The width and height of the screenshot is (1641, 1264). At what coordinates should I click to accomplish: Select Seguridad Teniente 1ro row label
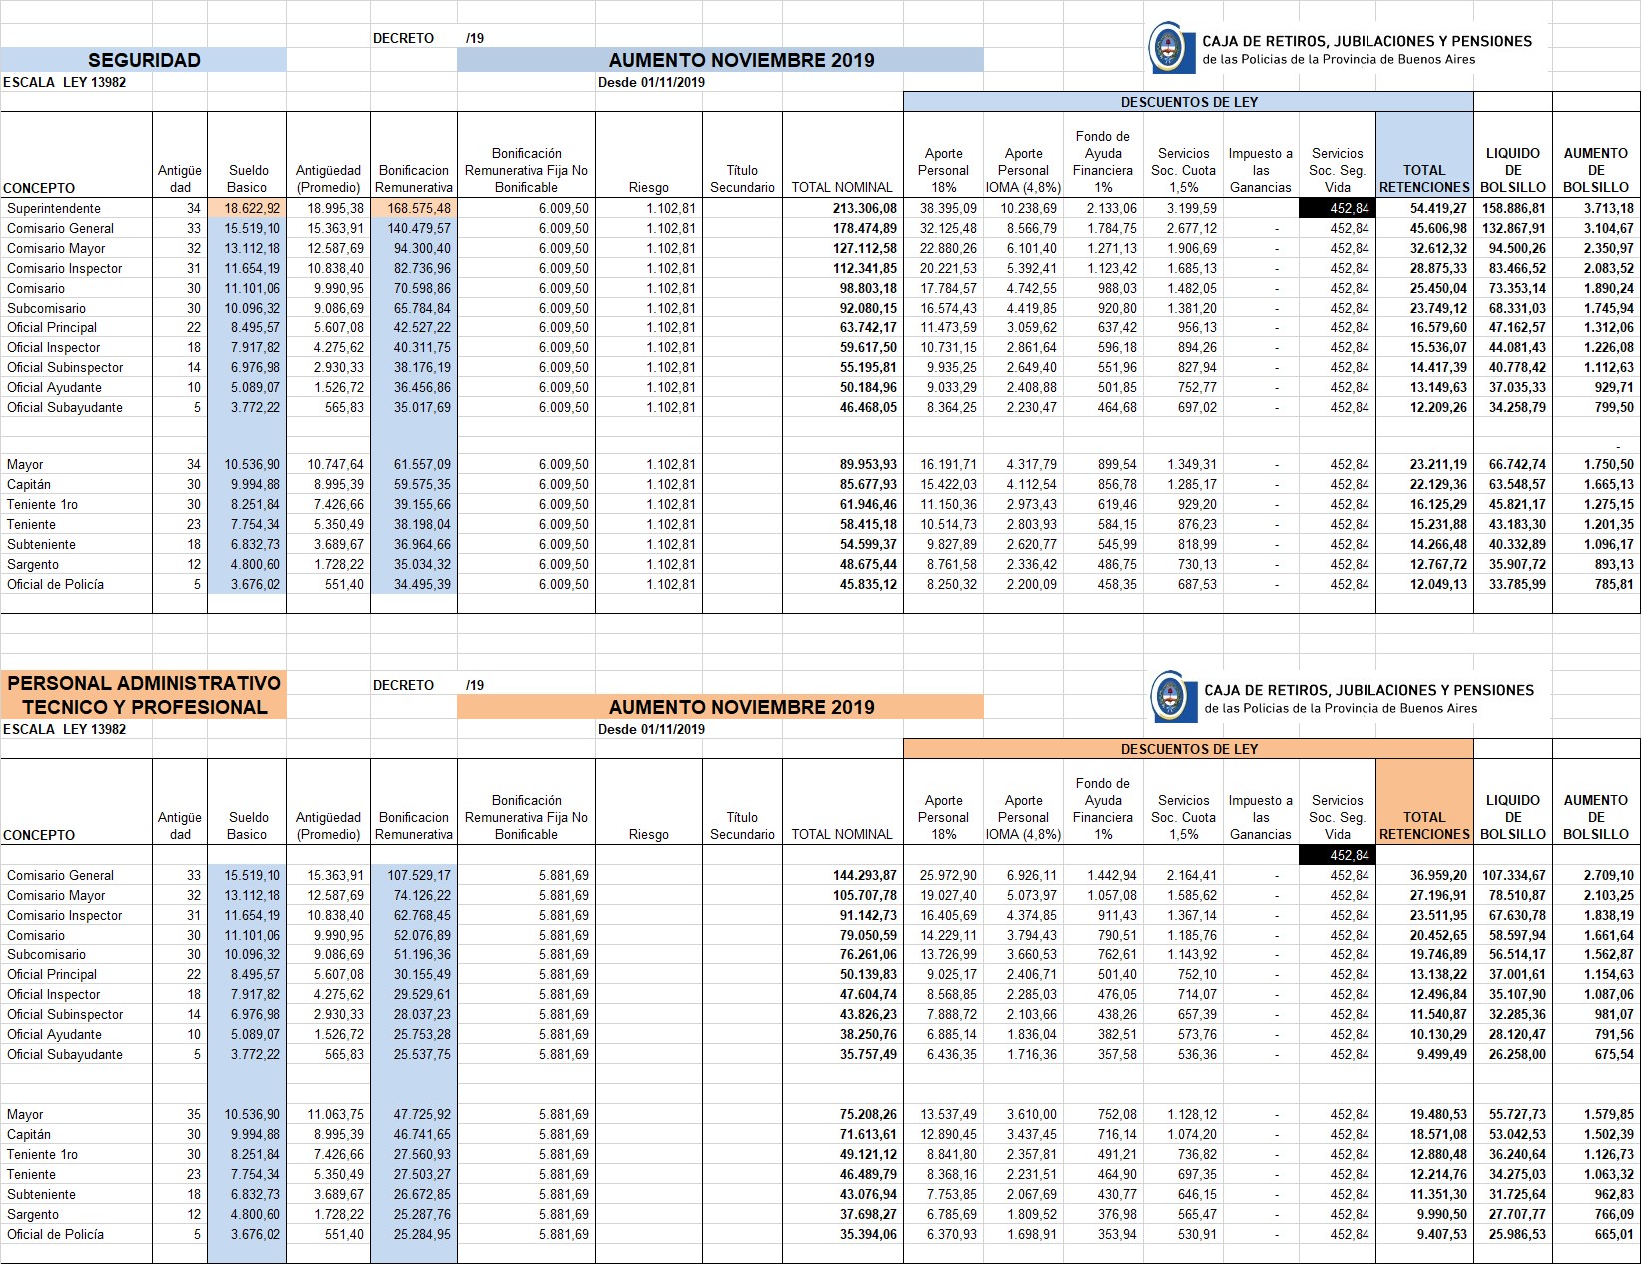[42, 504]
